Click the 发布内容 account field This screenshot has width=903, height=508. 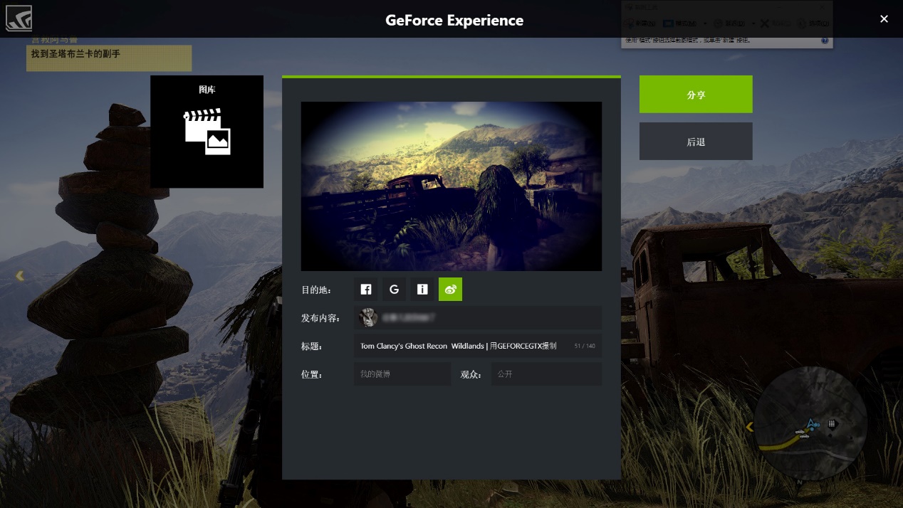(x=478, y=317)
